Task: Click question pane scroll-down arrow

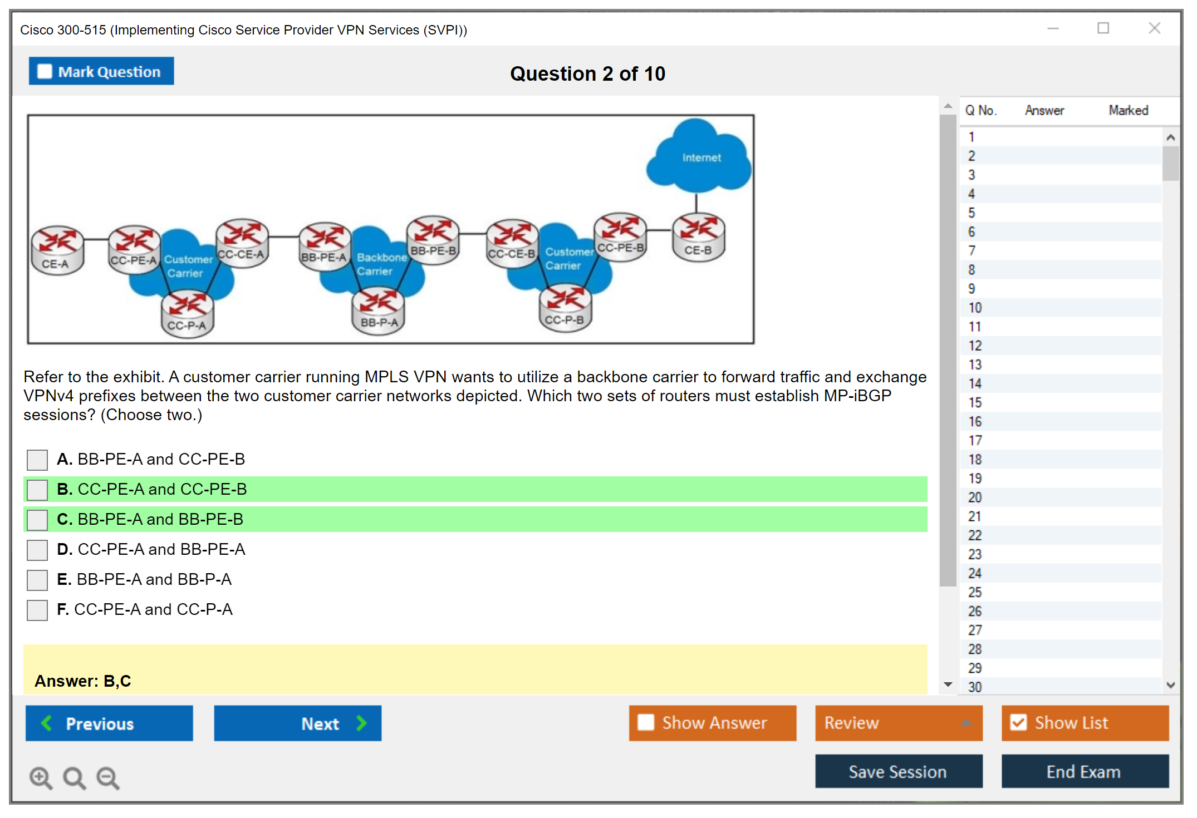Action: coord(948,684)
